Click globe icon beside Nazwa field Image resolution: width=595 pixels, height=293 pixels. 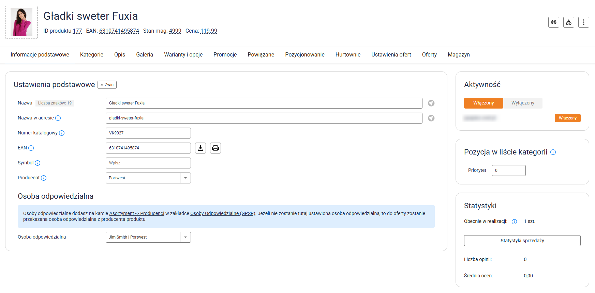tap(431, 103)
